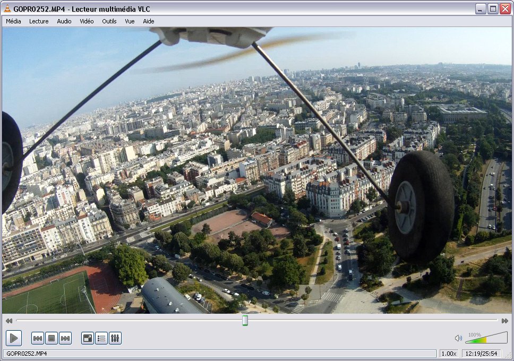
Task: Skip to next media track
Action: pyautogui.click(x=65, y=338)
